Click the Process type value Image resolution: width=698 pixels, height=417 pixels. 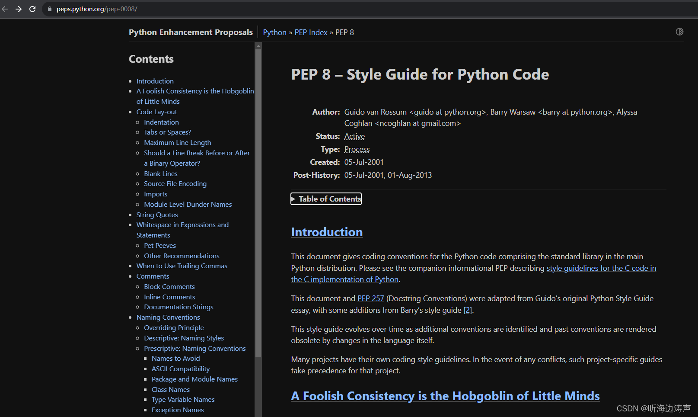tap(357, 149)
